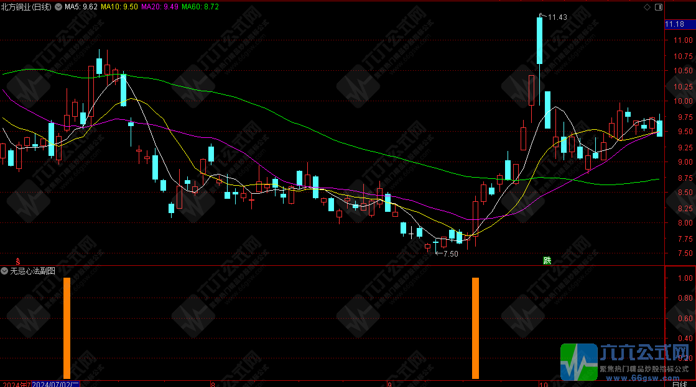This screenshot has width=696, height=387.
Task: Click the first orange signal bar
Action: [x=67, y=328]
